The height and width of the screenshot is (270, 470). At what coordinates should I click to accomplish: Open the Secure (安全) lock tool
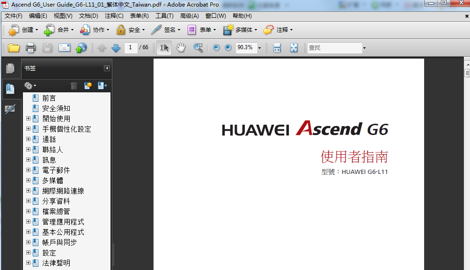click(x=131, y=30)
